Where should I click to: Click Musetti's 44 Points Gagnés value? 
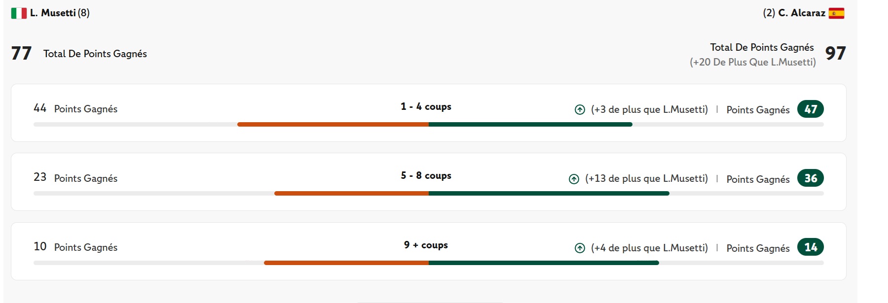(40, 108)
